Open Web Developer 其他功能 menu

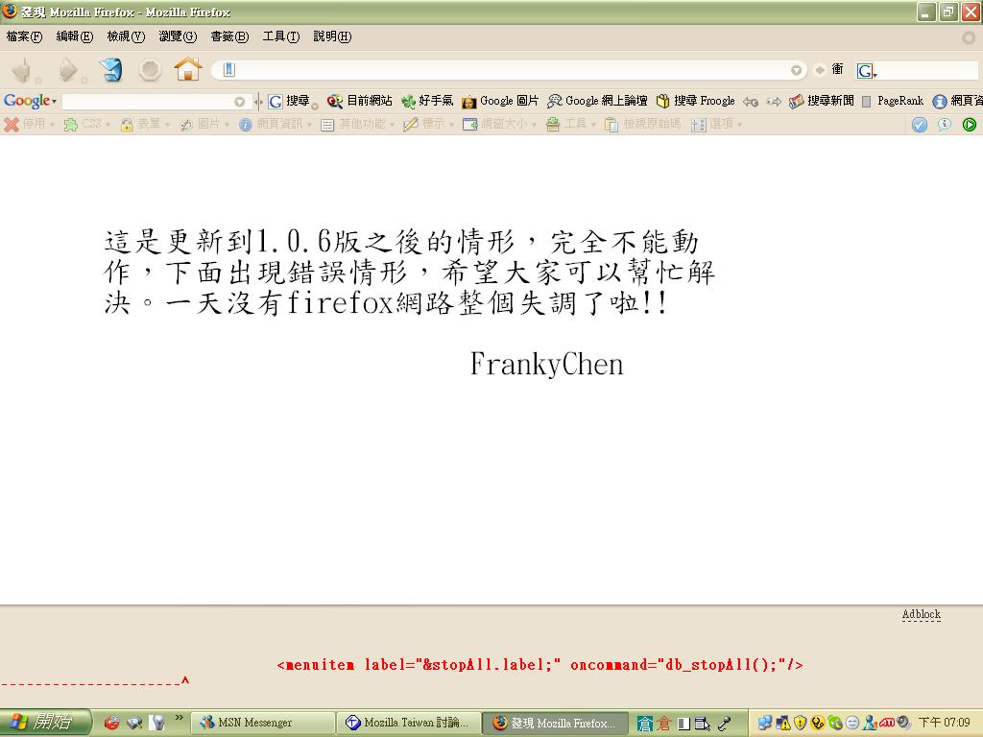click(x=358, y=124)
